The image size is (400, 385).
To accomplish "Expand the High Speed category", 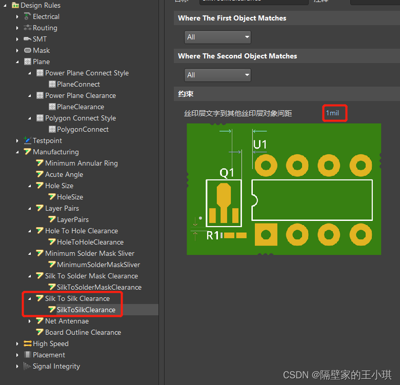I will (17, 343).
